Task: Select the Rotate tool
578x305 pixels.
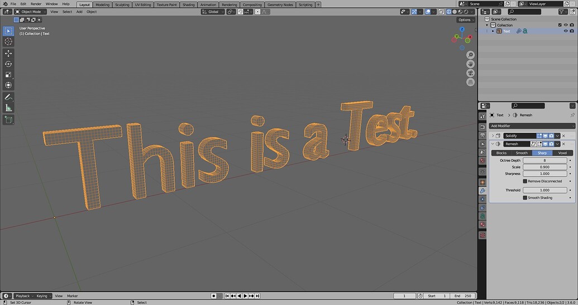Action: [8, 64]
